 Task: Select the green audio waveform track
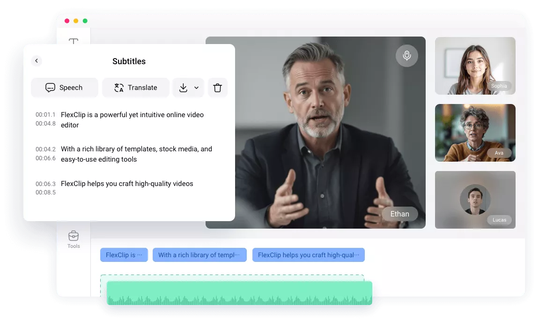(239, 293)
